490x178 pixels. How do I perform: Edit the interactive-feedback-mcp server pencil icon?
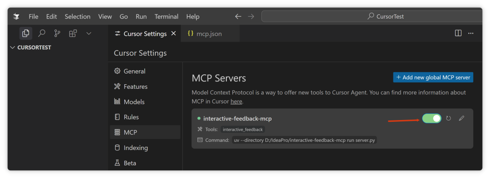click(461, 119)
